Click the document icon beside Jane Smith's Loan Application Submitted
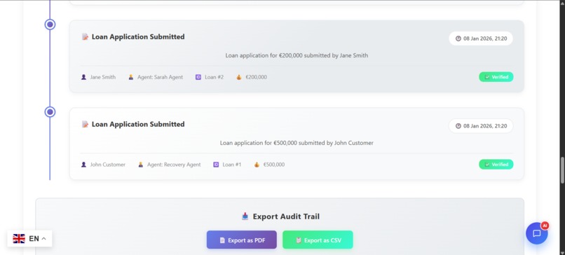 click(85, 36)
